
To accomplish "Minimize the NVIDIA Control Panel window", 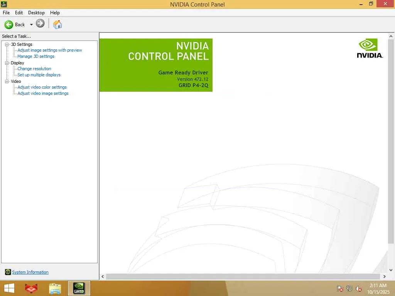I will (361, 4).
